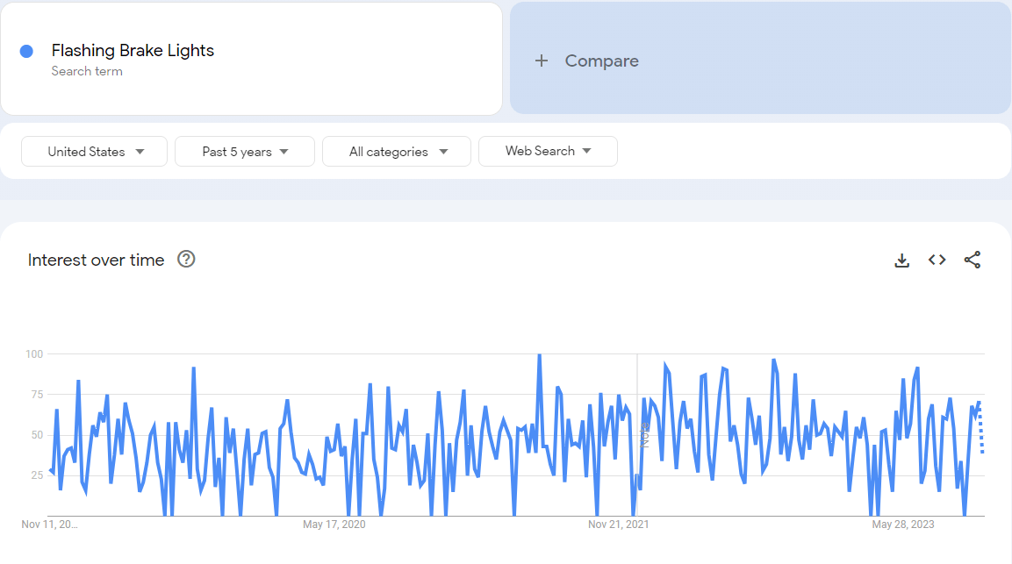Click the Search term subtitle text
1012x564 pixels.
(87, 71)
